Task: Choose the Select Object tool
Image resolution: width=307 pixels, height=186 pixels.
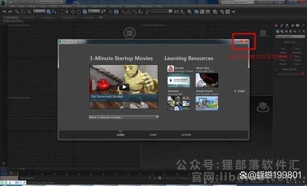Action: [48, 12]
